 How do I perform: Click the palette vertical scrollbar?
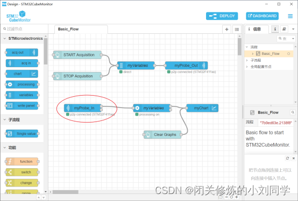coord(45,51)
